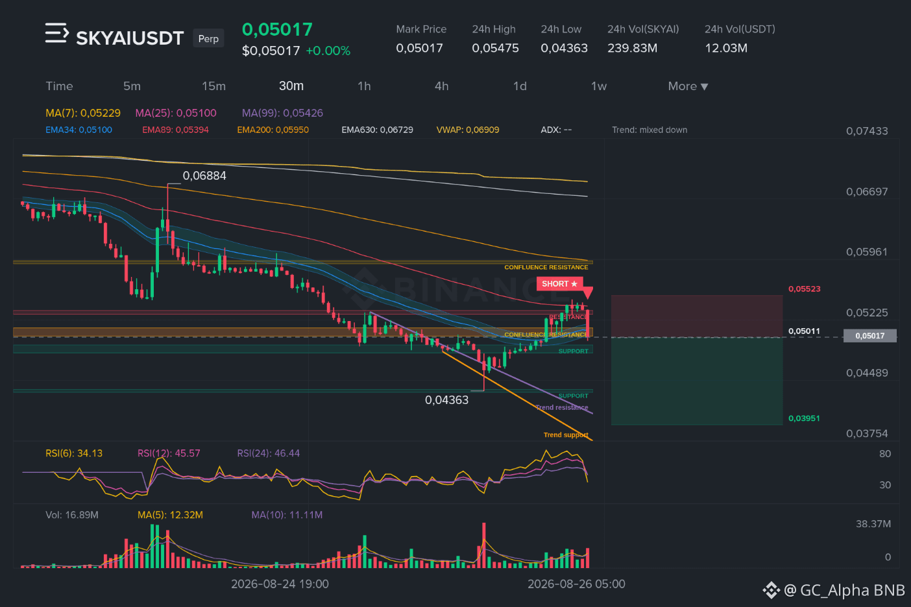Click the MA(25) indicator label
The width and height of the screenshot is (911, 607).
176,113
